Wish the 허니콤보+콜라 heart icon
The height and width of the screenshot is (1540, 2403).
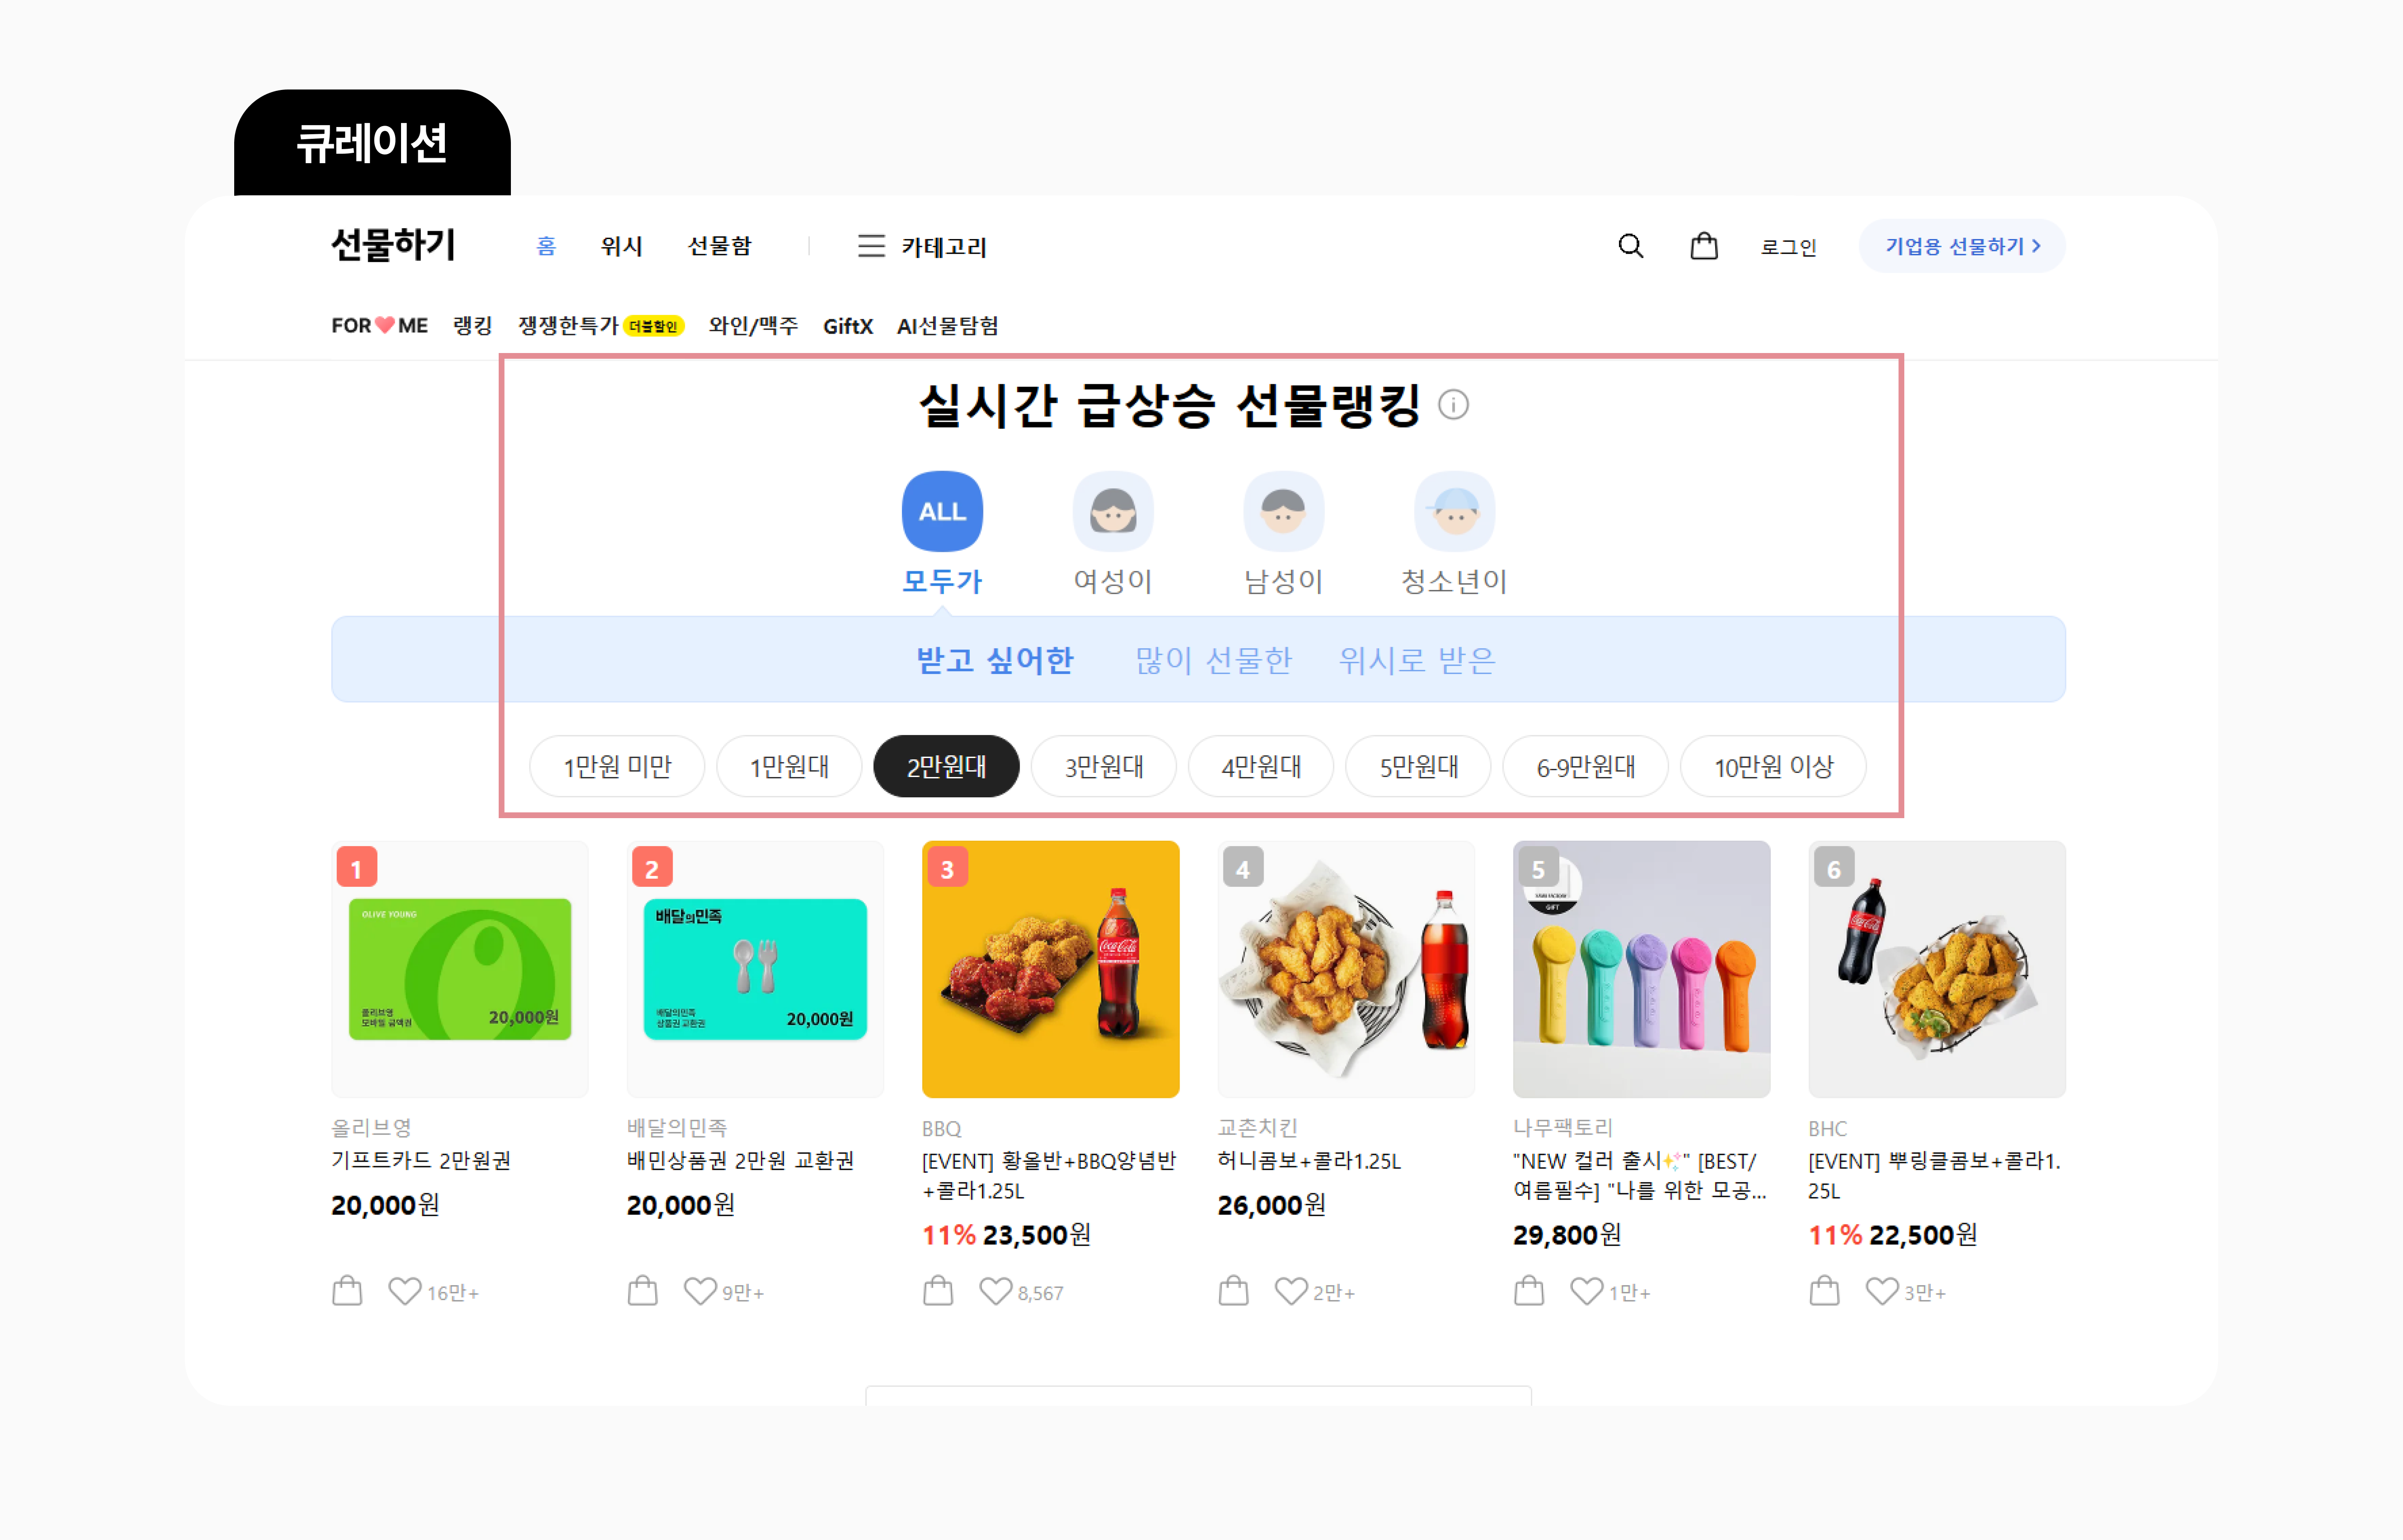[x=1291, y=1291]
